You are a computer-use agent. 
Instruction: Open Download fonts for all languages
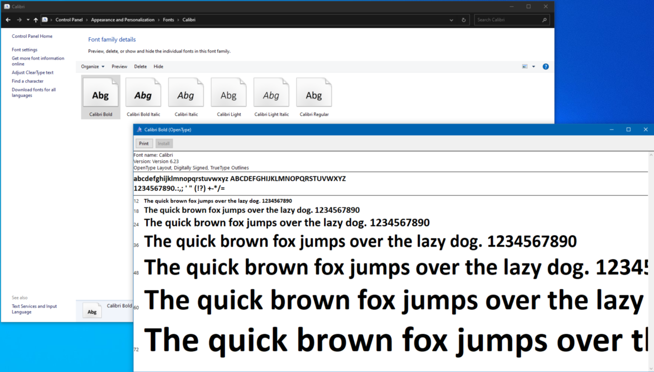tap(34, 92)
